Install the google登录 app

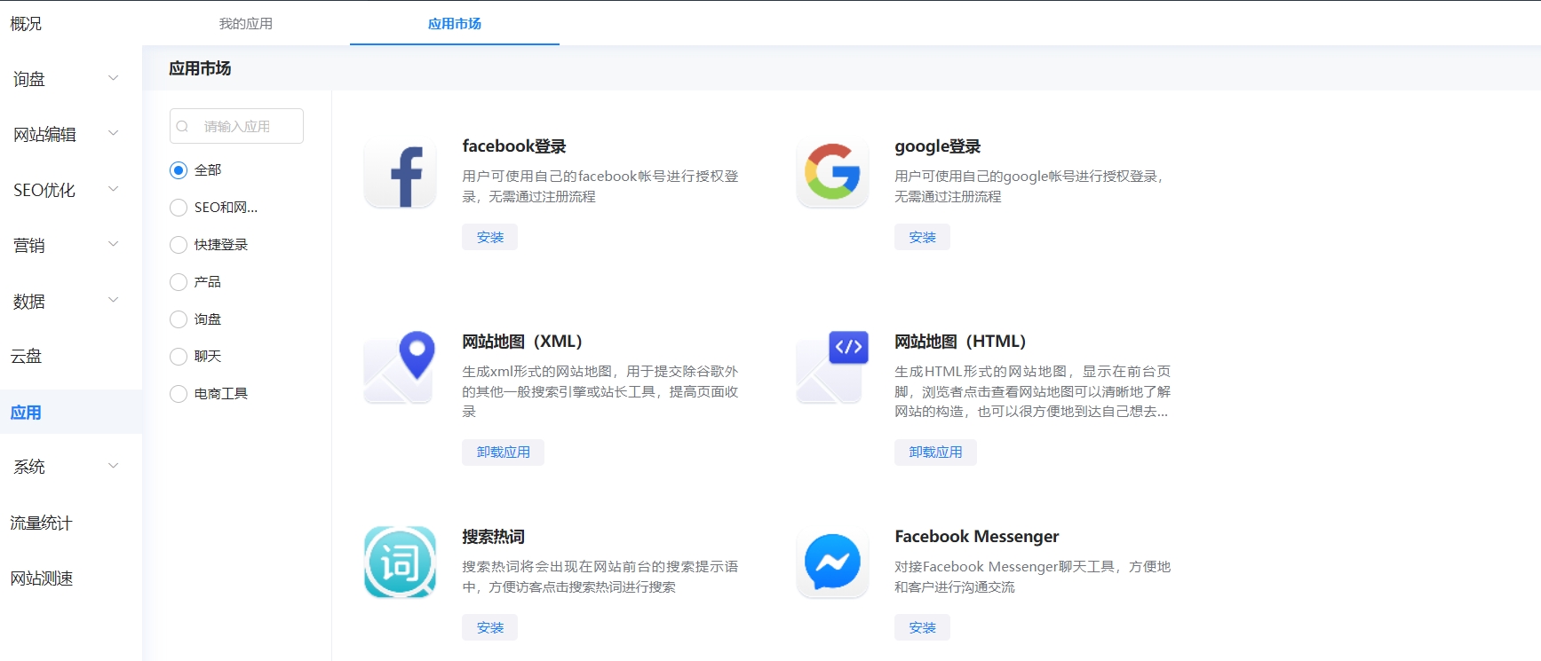[922, 238]
